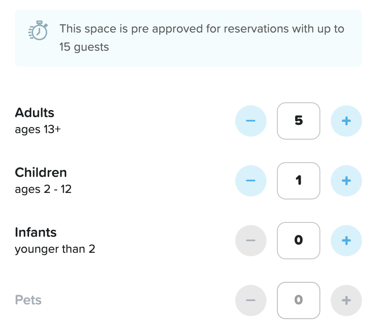375x333 pixels.
Task: Click the Adults label
Action: (x=35, y=113)
